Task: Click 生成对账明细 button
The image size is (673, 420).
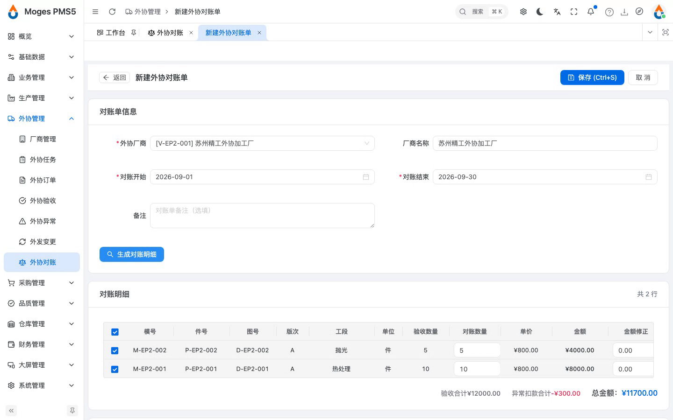Action: [x=132, y=254]
